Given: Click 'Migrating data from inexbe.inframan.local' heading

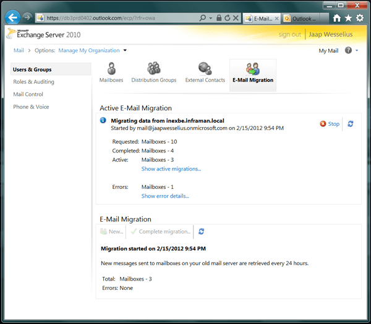Looking at the screenshot, I should coord(168,121).
